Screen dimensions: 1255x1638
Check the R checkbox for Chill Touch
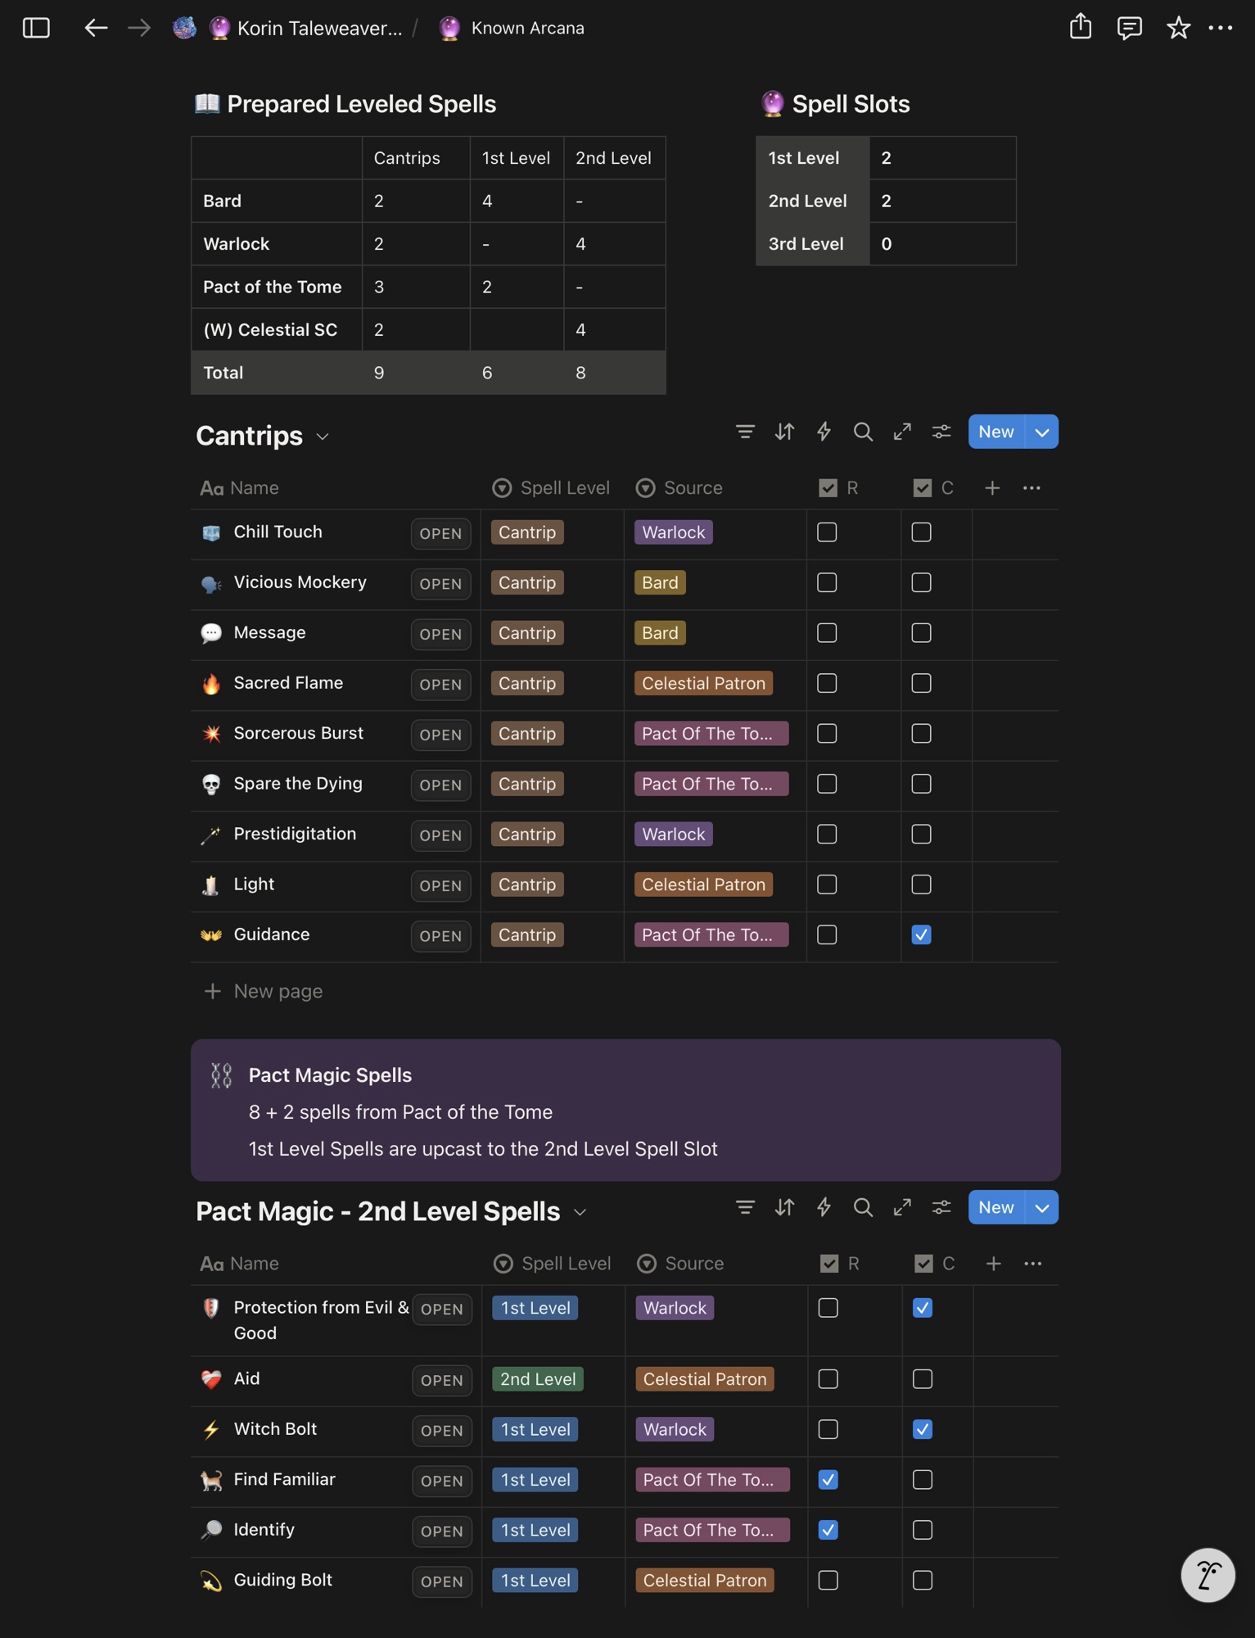point(827,532)
